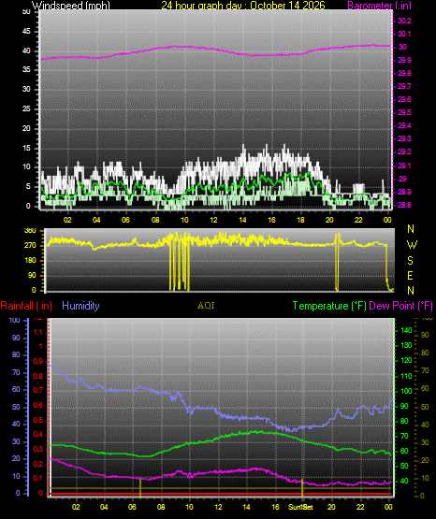Click the 12 hour label under humidity chart
The width and height of the screenshot is (436, 519).
point(218,507)
